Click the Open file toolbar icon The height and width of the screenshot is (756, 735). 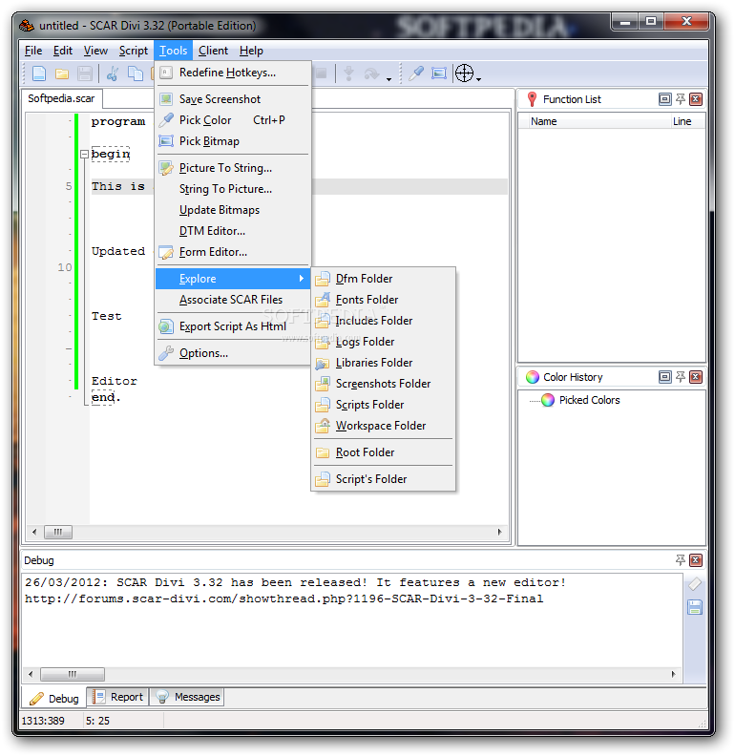click(62, 73)
